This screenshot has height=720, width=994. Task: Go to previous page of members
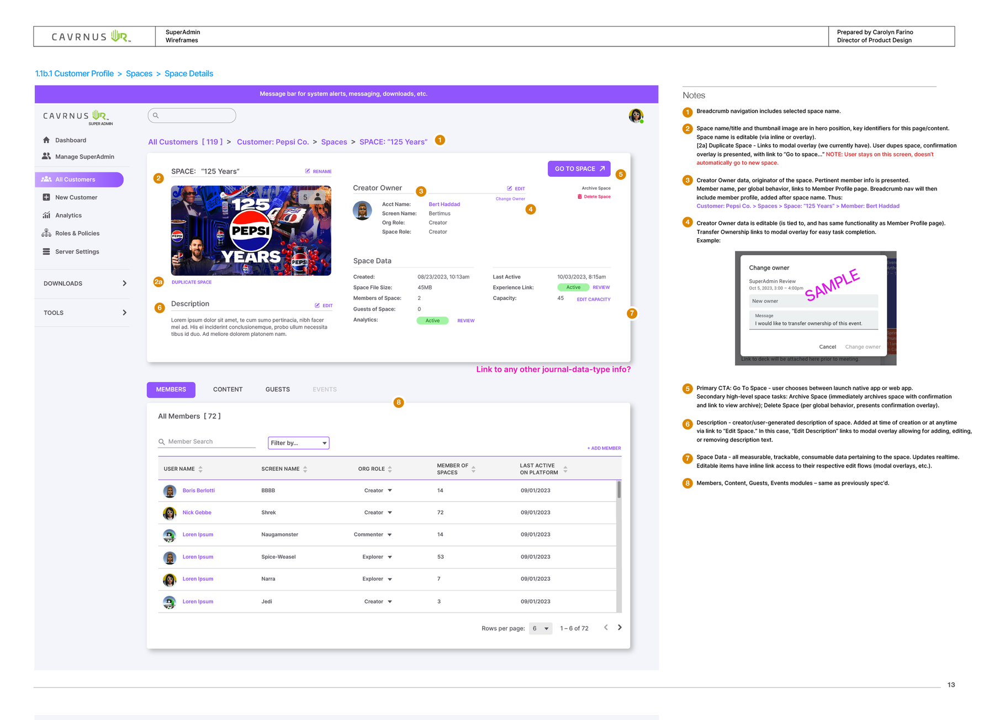606,628
